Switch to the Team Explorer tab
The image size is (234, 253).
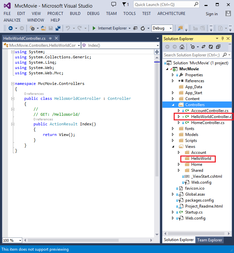point(209,240)
